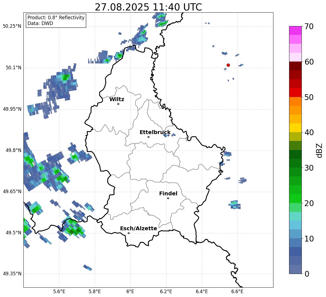Pick the dark red colorbar swatch below 60
Screen dimensions: 326x297
295,66
